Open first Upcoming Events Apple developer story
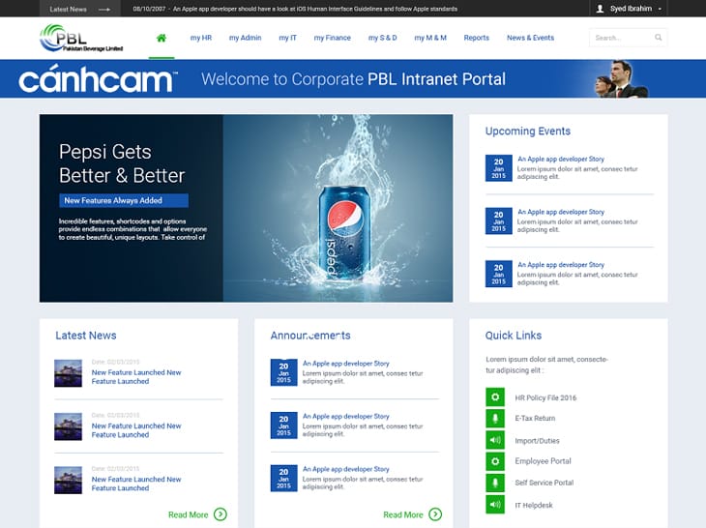 click(561, 159)
